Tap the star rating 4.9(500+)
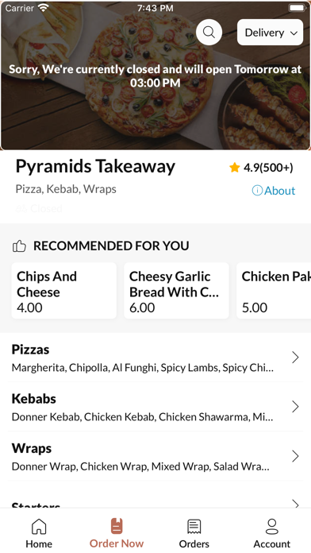The width and height of the screenshot is (311, 553). coord(261,168)
